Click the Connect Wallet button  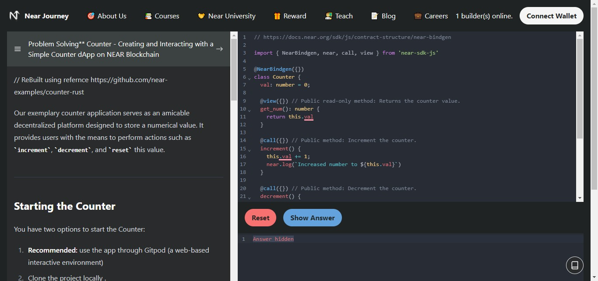(552, 16)
